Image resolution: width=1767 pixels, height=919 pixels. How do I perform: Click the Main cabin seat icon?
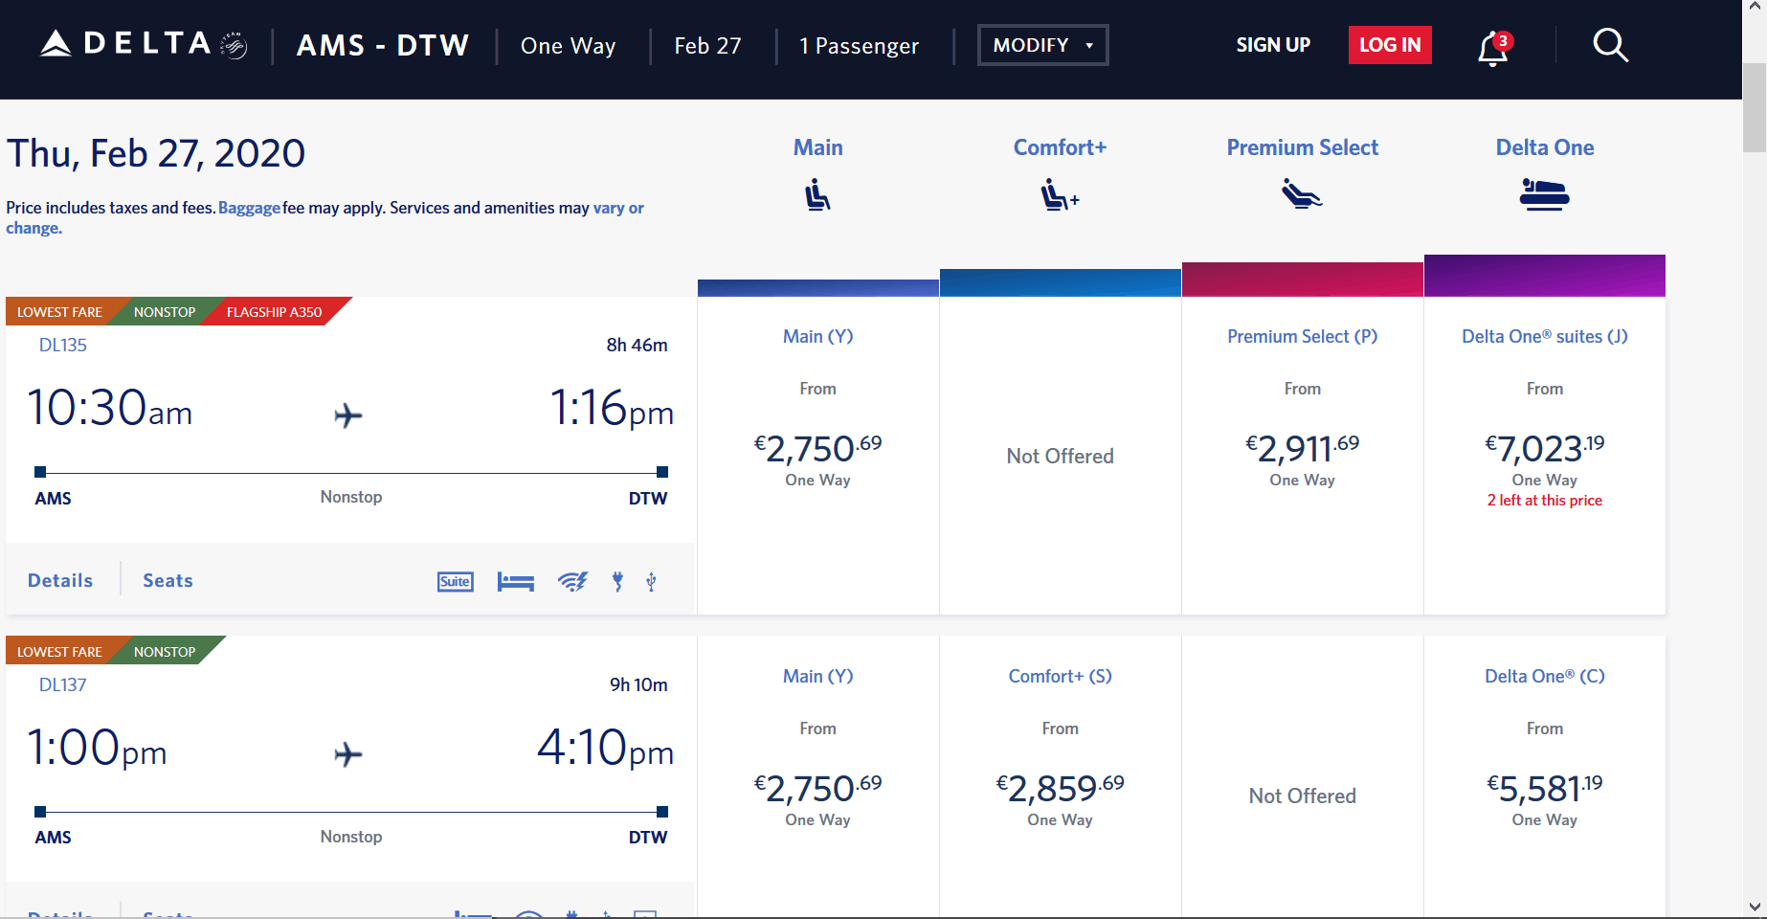[817, 195]
